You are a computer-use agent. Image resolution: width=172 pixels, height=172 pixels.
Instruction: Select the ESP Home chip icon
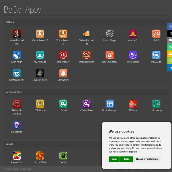(x=40, y=104)
